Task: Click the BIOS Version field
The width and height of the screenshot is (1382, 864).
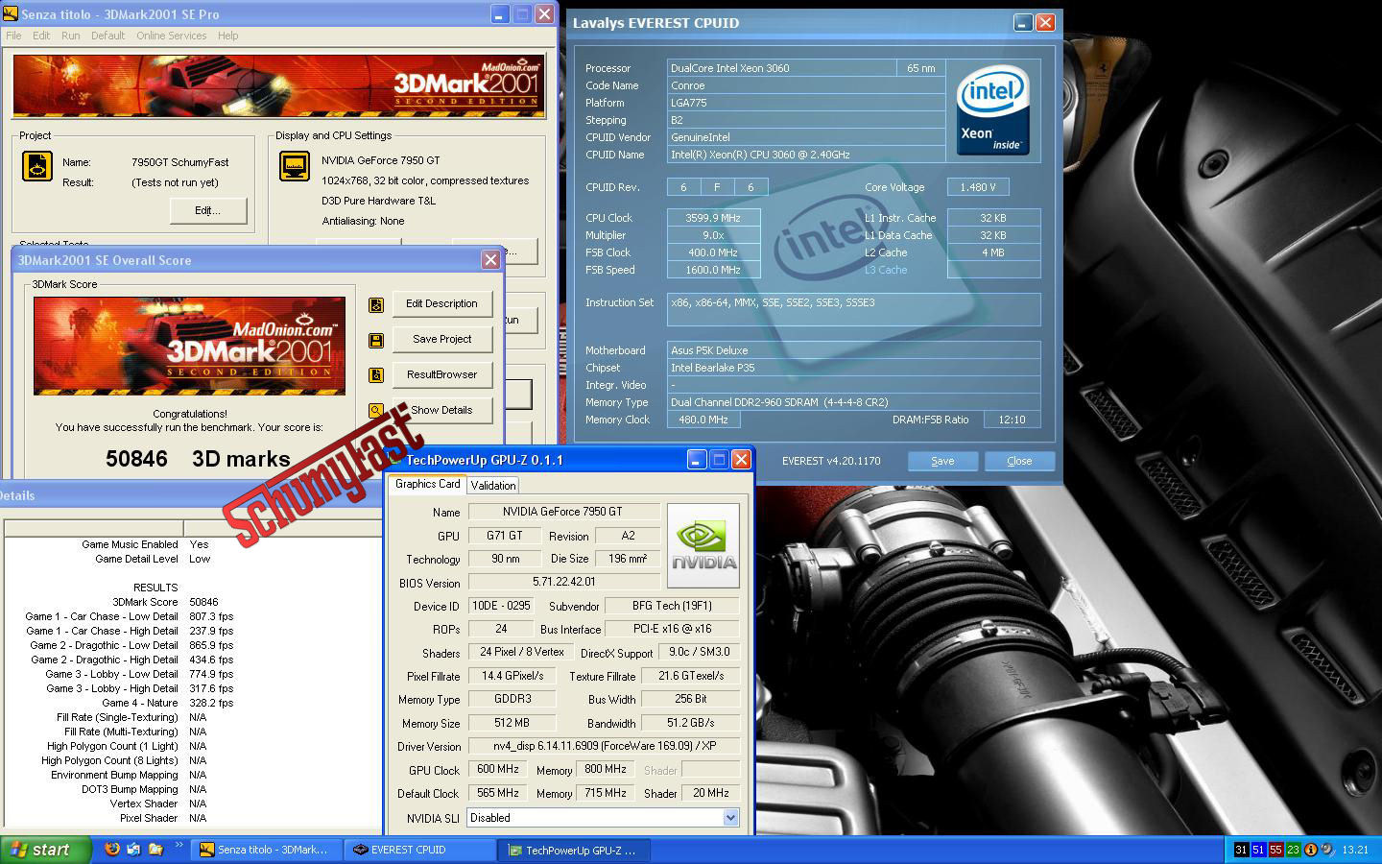Action: tap(563, 583)
